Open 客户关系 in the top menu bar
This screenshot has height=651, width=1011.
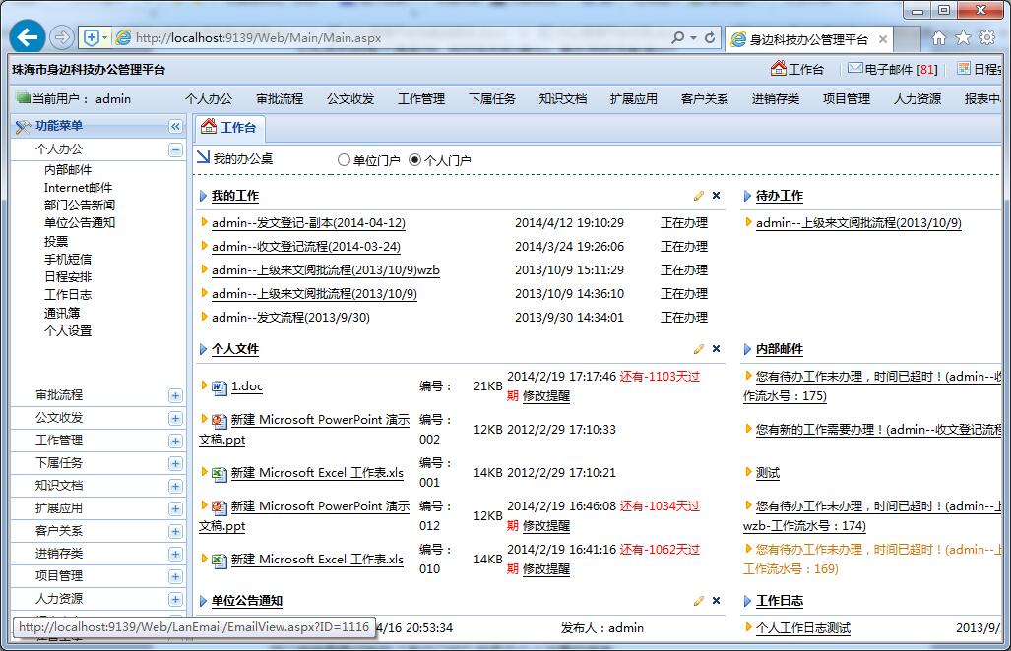pos(705,98)
